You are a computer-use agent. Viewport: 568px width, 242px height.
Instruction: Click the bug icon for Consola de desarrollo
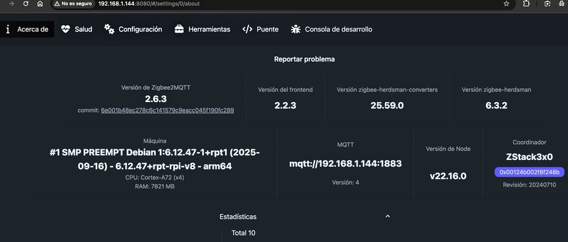[x=296, y=29]
